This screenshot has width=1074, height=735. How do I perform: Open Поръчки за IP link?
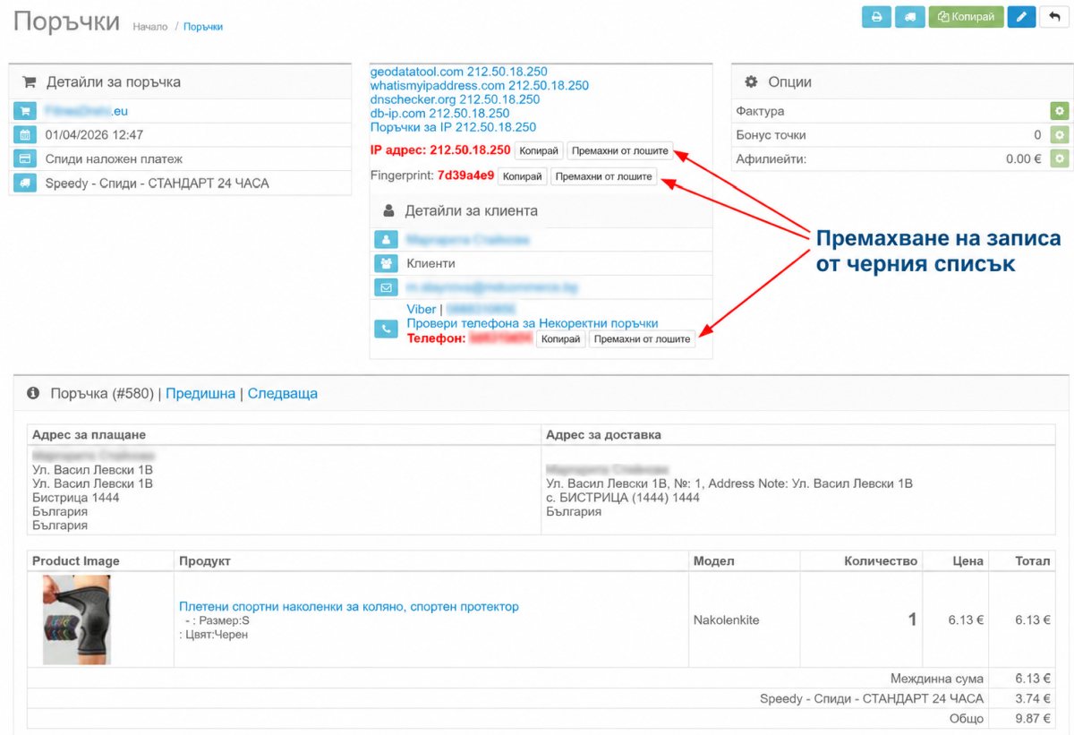454,127
